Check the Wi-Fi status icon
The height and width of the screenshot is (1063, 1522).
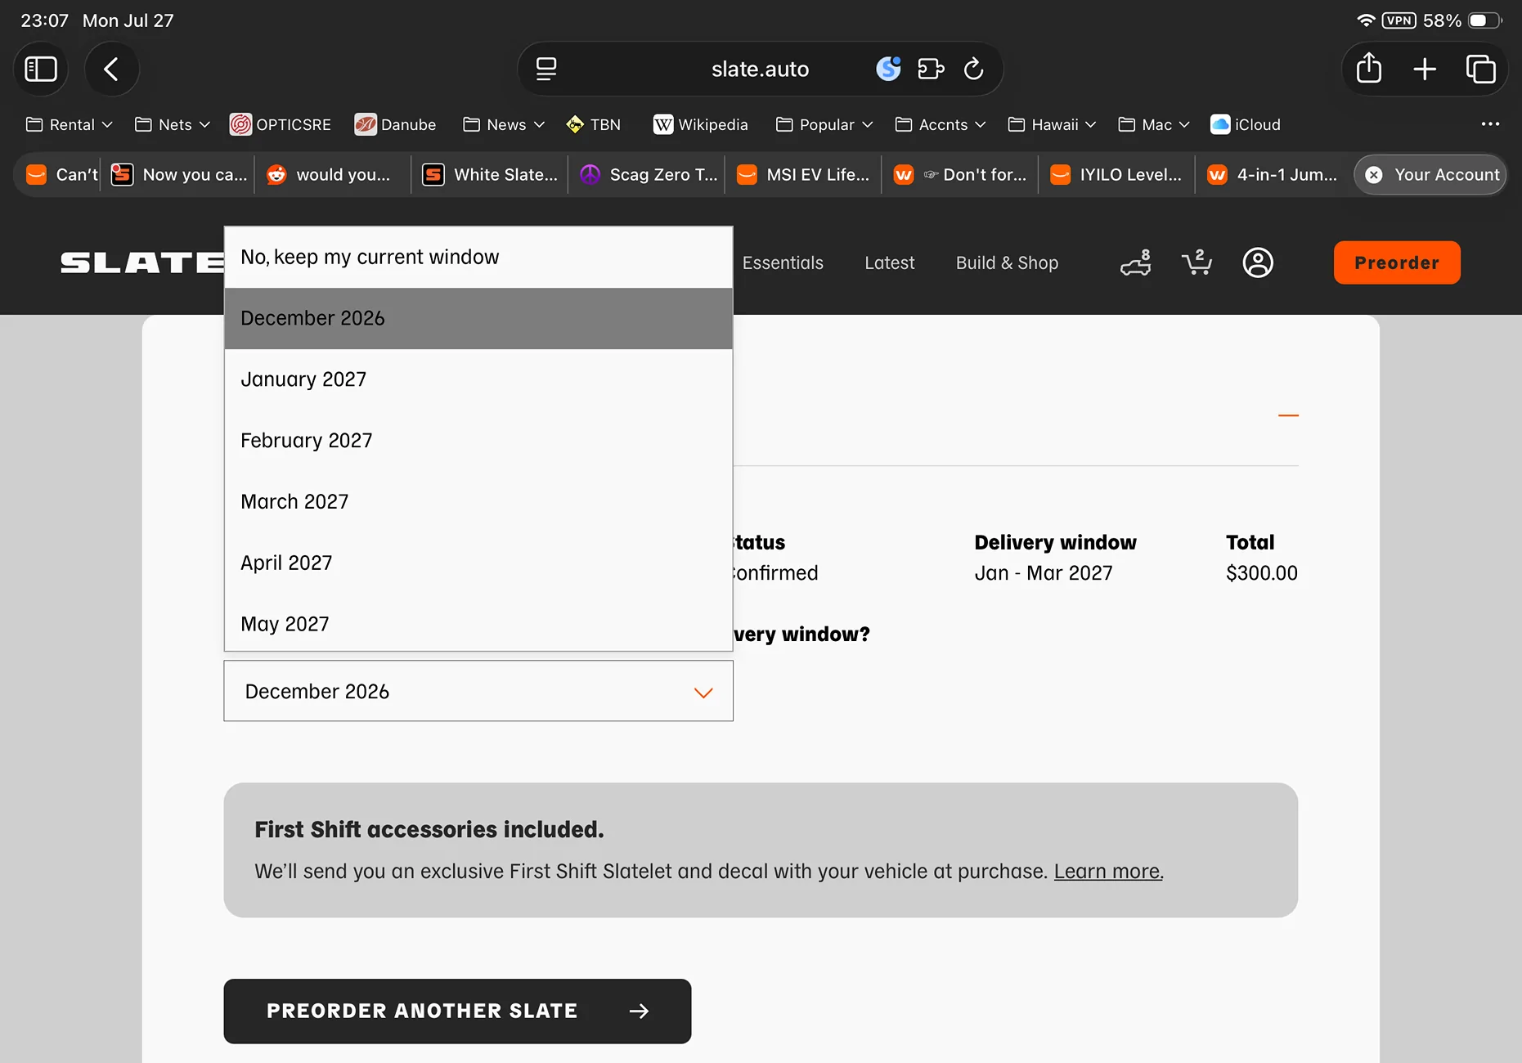[x=1365, y=20]
